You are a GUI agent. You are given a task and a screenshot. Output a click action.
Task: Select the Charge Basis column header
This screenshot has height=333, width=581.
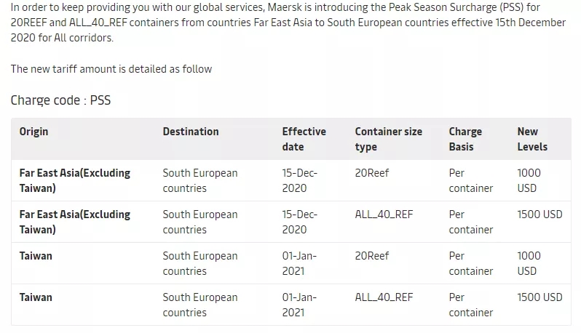coord(465,139)
